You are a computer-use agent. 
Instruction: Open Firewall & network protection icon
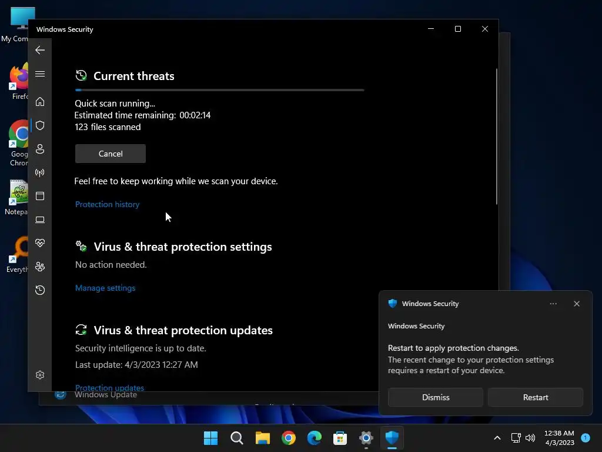[x=40, y=172]
